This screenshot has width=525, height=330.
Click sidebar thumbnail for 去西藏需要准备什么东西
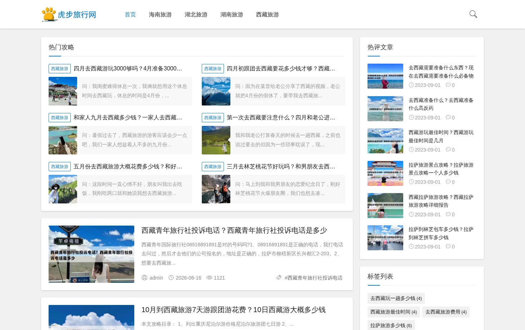tap(385, 76)
